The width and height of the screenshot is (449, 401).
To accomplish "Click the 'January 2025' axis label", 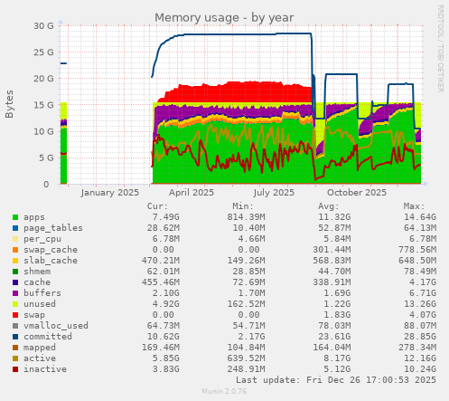I will [x=109, y=193].
